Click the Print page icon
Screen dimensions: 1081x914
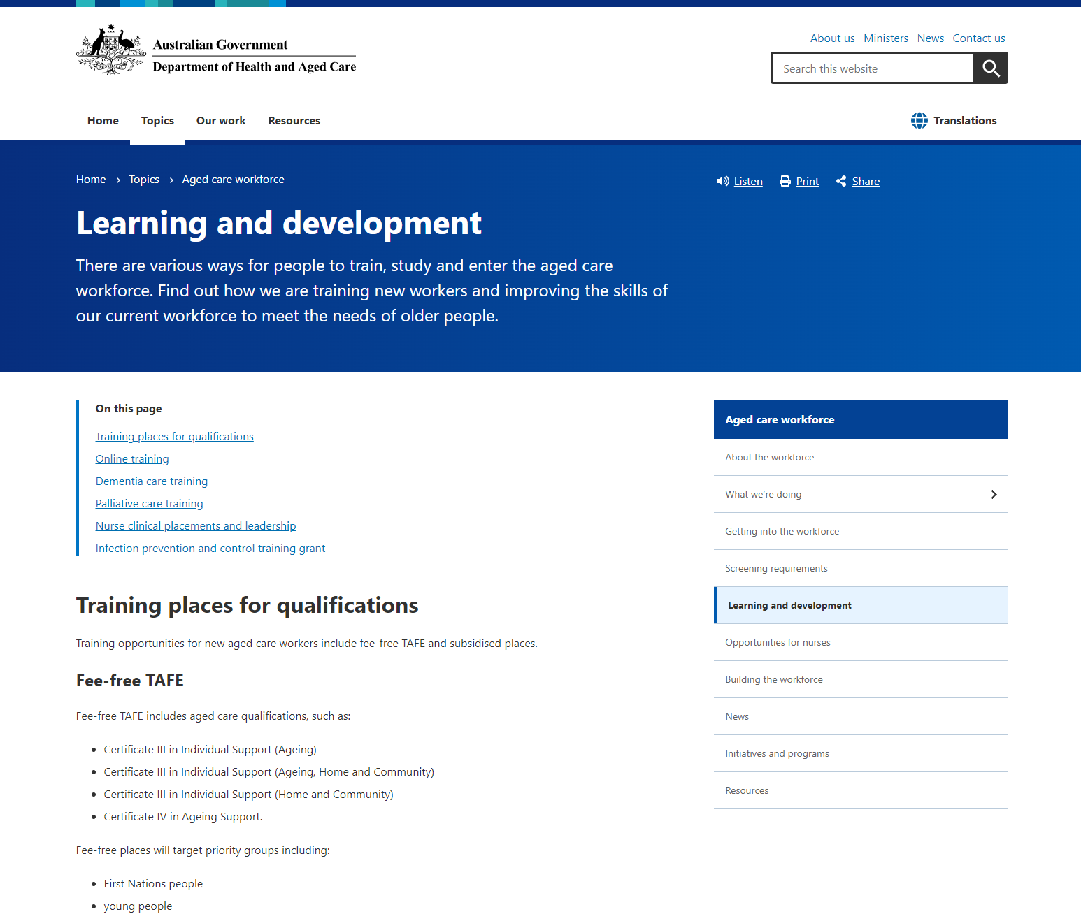[785, 181]
